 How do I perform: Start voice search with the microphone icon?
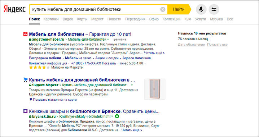pos(201,9)
